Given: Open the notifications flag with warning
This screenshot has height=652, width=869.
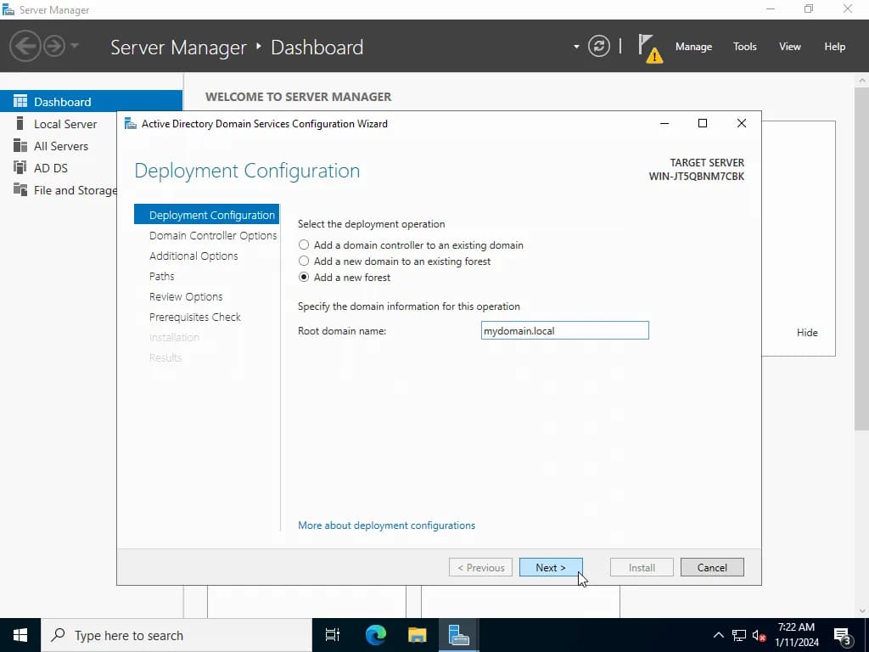Looking at the screenshot, I should pos(649,48).
